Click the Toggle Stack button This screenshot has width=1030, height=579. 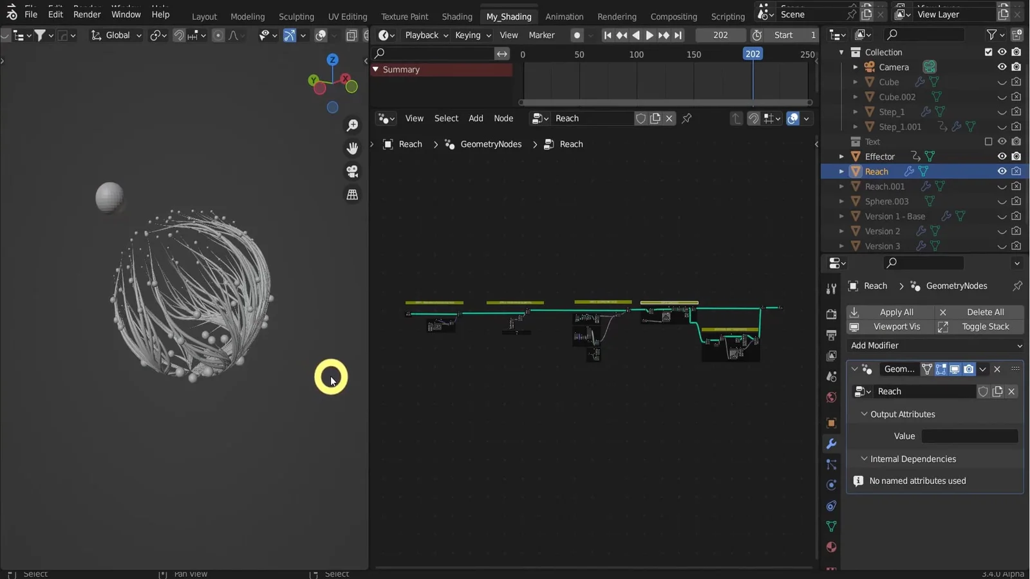(987, 327)
